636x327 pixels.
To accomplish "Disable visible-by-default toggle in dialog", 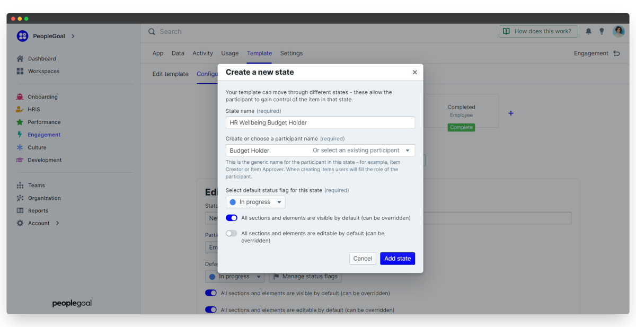I will pos(232,218).
